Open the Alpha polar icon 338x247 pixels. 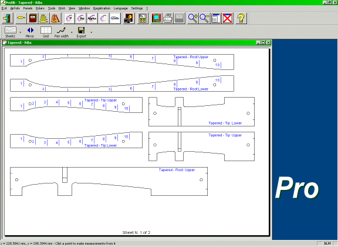coord(92,18)
